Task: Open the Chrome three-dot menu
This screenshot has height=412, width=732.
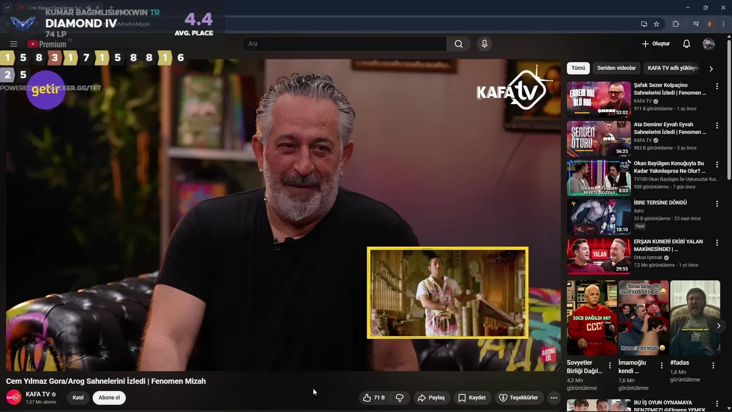Action: pyautogui.click(x=723, y=24)
